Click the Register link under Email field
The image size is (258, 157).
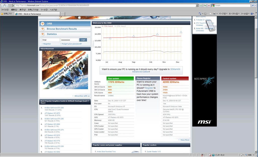pos(47,44)
